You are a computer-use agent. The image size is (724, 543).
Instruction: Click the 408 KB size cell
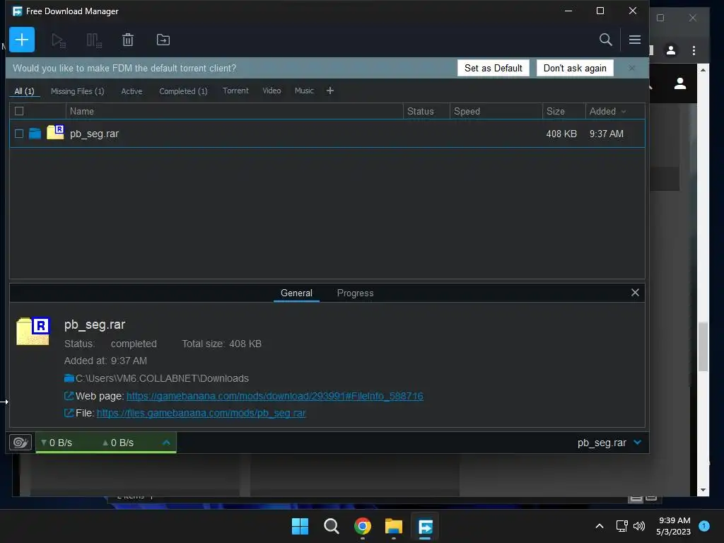(561, 134)
